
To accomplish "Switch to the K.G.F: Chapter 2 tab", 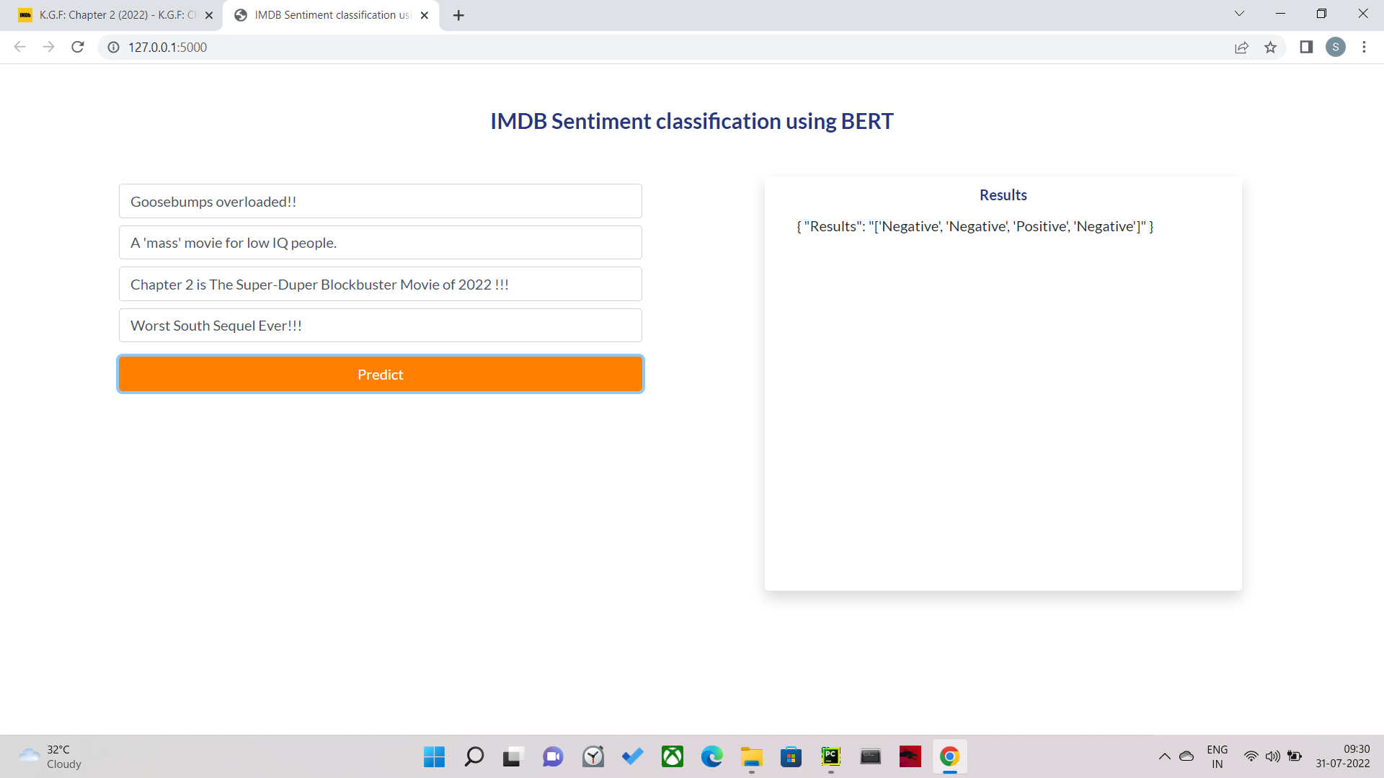I will tap(115, 15).
